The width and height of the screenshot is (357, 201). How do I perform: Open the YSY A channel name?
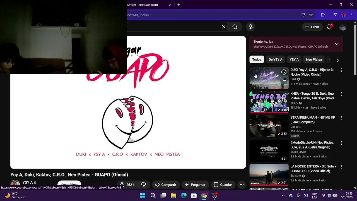click(28, 182)
